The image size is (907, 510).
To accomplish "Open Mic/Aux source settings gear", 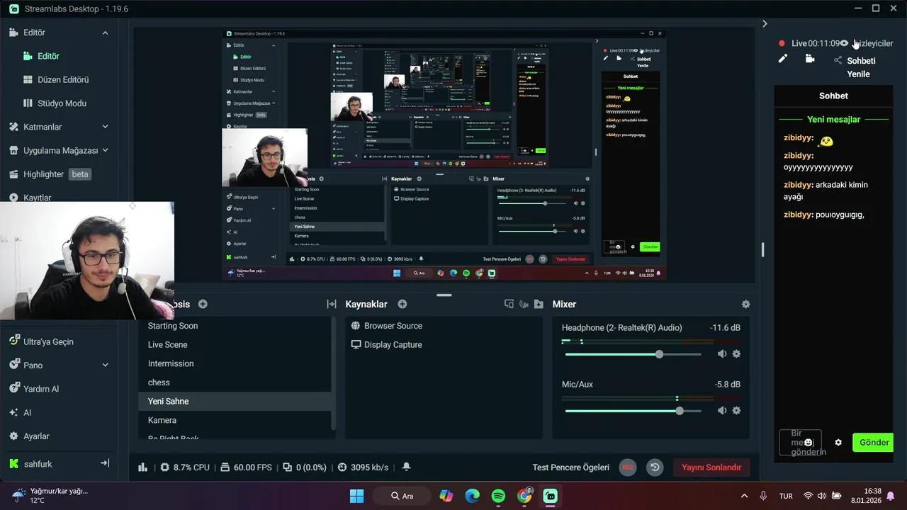I will pyautogui.click(x=736, y=410).
